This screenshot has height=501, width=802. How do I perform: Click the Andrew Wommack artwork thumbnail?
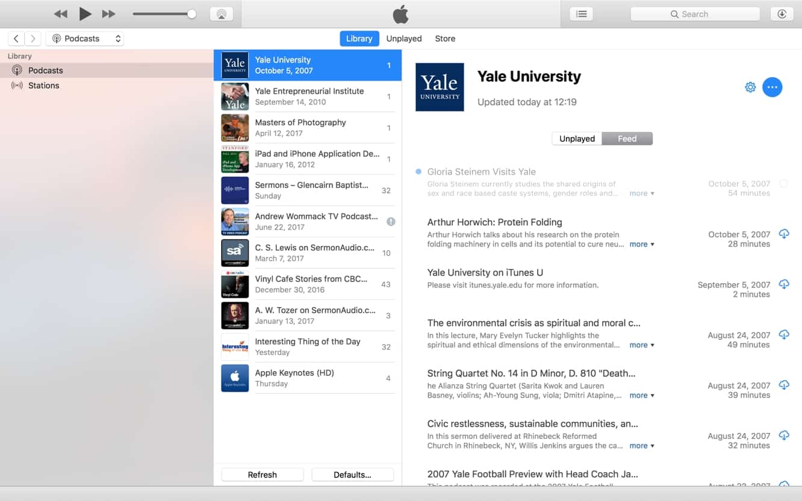[x=235, y=221]
